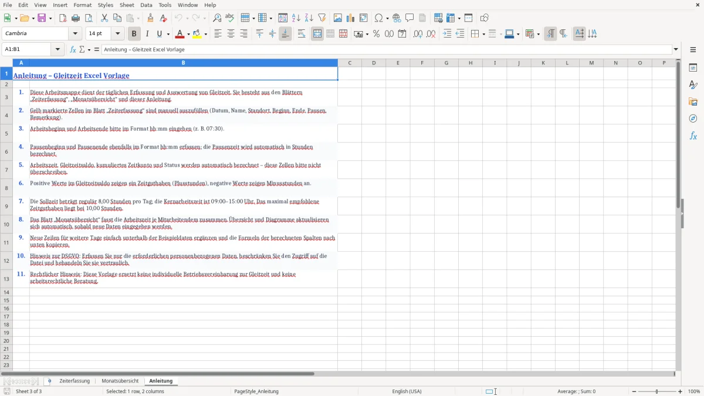Open the sidebar Gallery deck

[693, 101]
